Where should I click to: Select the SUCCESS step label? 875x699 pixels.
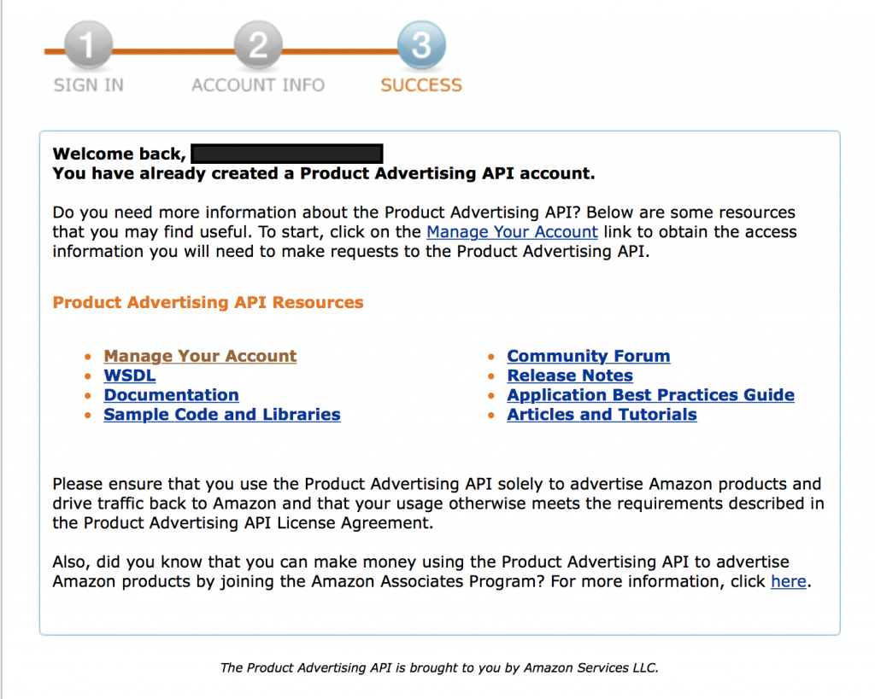coord(421,85)
